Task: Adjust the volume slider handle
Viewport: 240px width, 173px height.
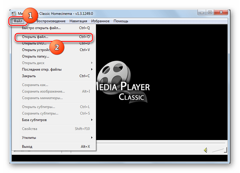Action: click(x=225, y=150)
